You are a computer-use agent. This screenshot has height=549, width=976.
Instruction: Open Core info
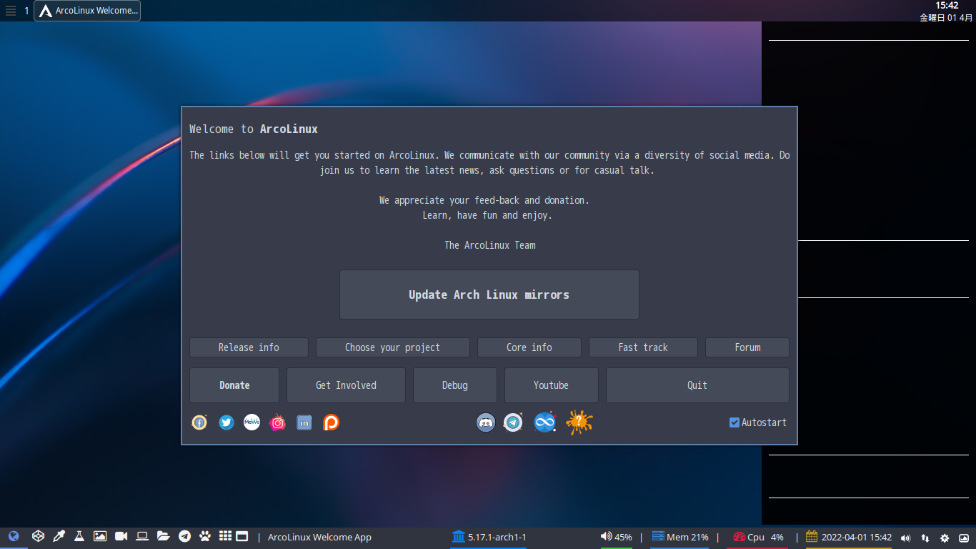529,347
